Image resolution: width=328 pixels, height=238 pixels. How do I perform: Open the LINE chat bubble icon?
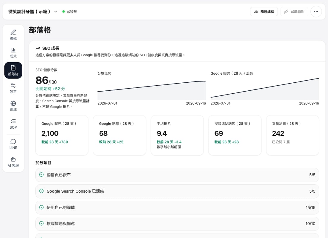13,142
